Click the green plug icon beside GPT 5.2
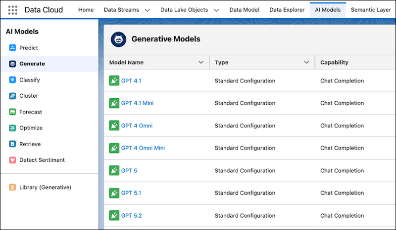The image size is (396, 230). tap(114, 215)
